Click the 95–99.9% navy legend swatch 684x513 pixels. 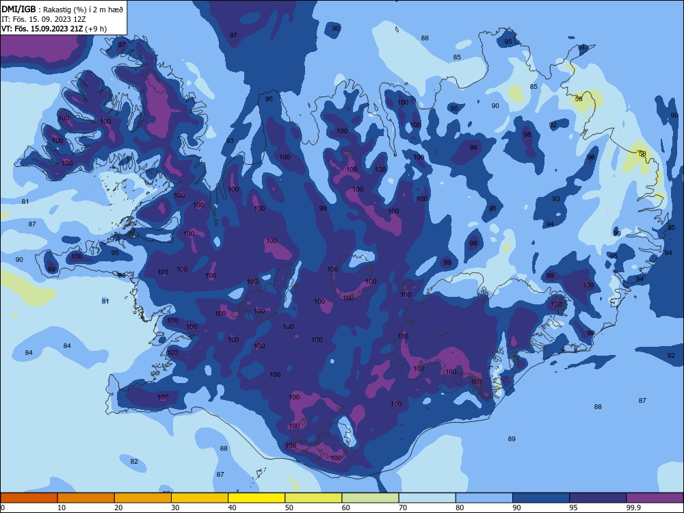[x=598, y=498]
